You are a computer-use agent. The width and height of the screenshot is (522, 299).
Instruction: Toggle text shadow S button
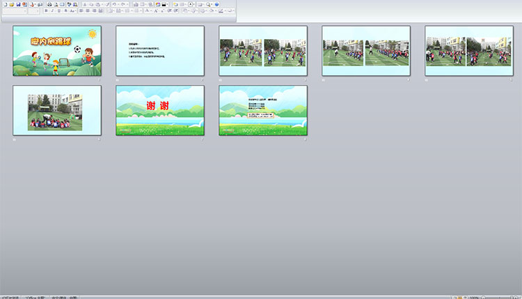coord(65,10)
